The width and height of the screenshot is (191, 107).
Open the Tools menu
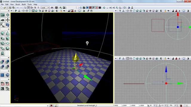coord(30,4)
